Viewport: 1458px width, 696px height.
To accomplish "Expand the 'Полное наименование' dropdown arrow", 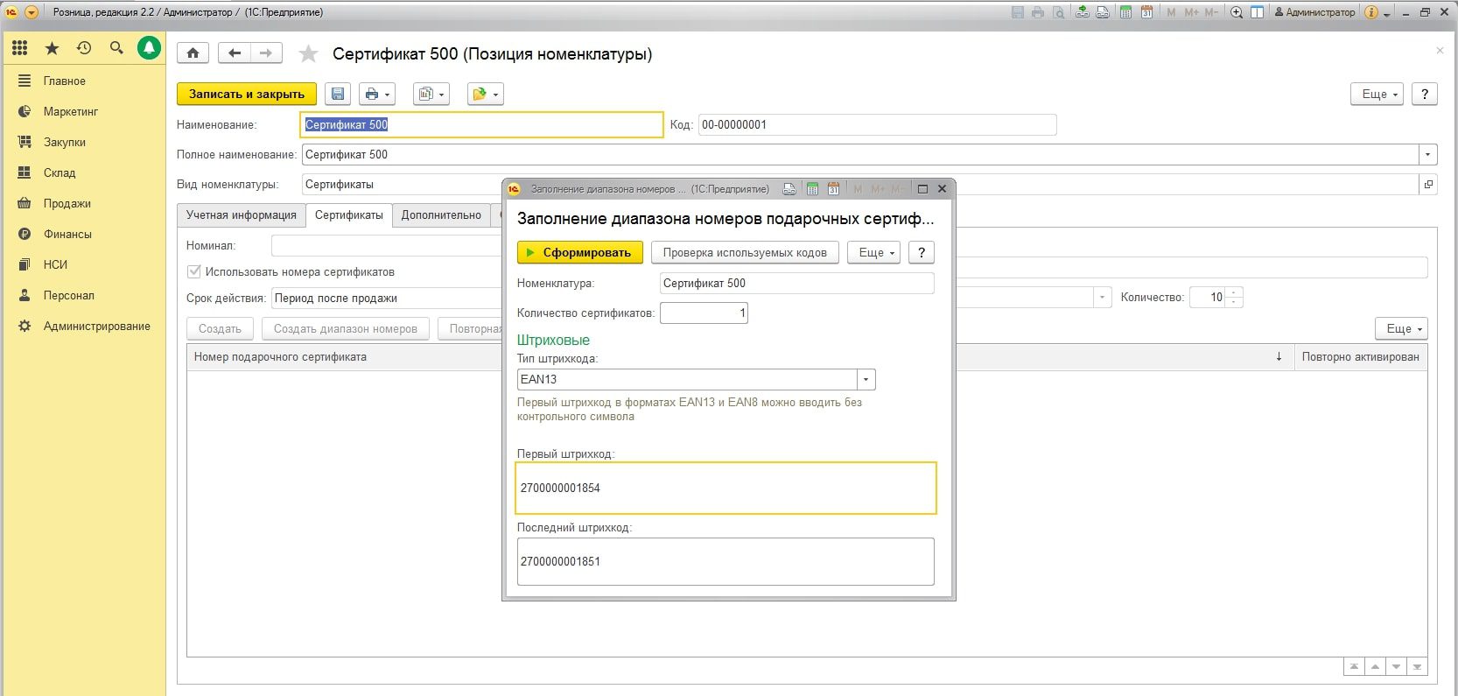I will (1427, 155).
